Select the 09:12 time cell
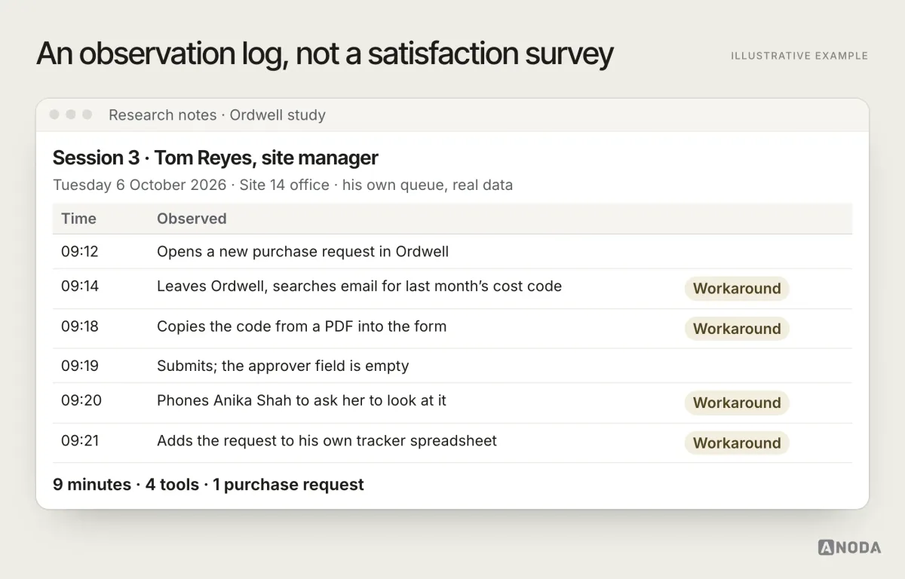Screen dimensions: 905x579 click(x=80, y=251)
